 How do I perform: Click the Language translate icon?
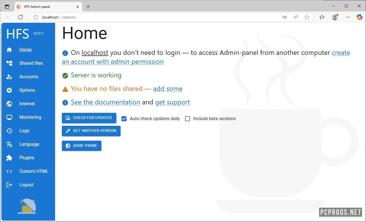tap(9, 144)
